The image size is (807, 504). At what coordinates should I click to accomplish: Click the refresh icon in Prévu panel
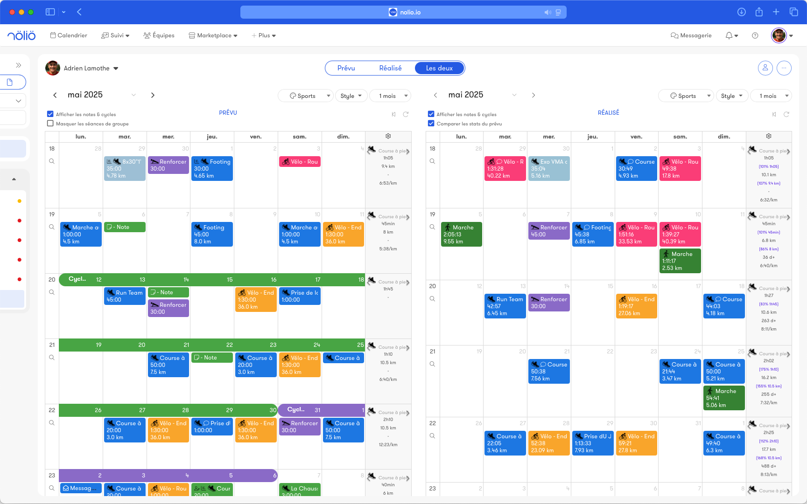pos(406,114)
